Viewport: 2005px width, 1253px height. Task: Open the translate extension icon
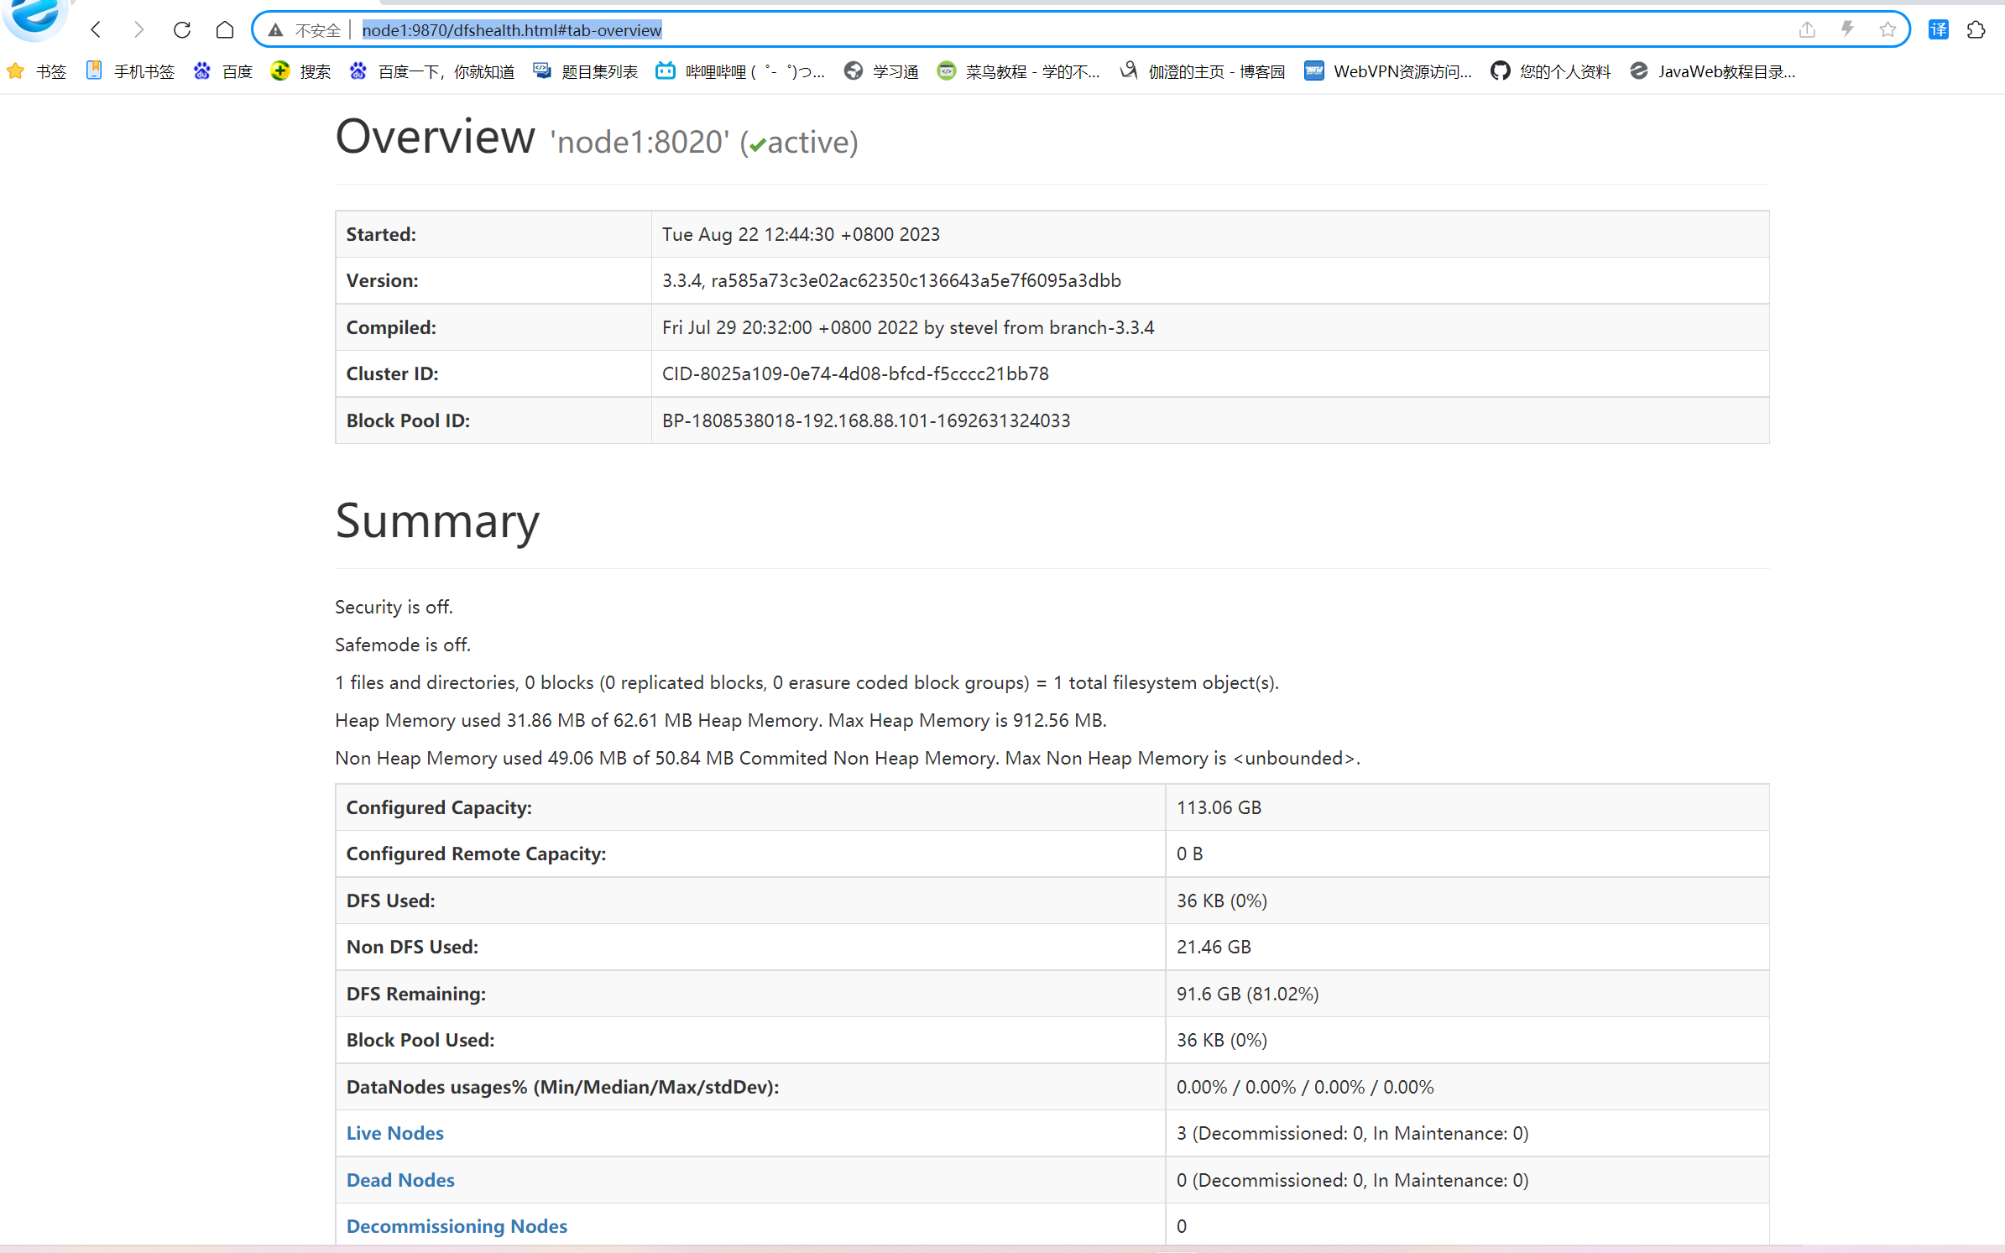(x=1939, y=30)
